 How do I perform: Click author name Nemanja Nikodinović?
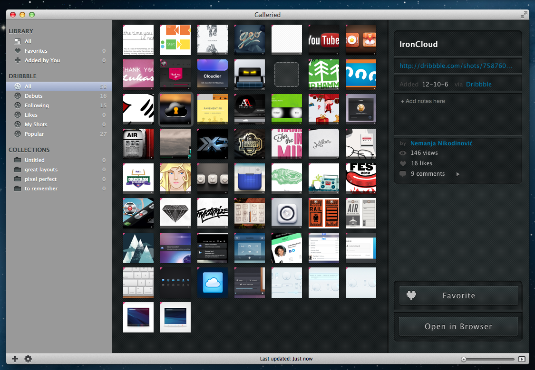click(x=441, y=143)
